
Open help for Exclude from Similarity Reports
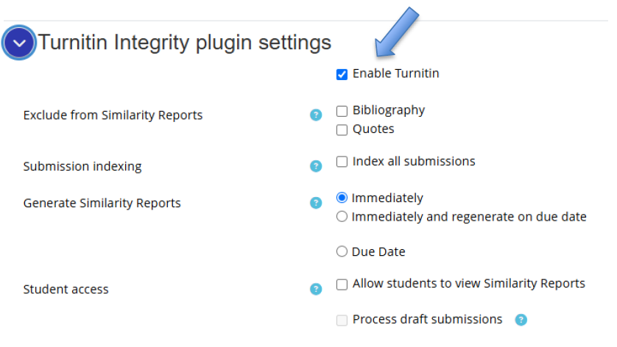tap(316, 115)
